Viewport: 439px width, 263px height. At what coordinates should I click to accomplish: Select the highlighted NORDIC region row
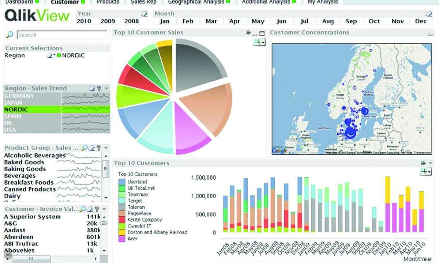click(x=57, y=109)
